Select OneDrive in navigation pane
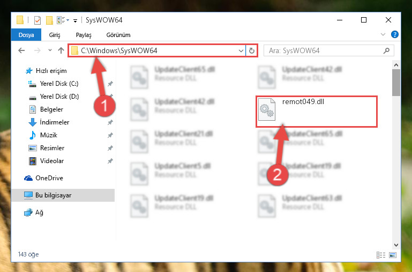 49,178
